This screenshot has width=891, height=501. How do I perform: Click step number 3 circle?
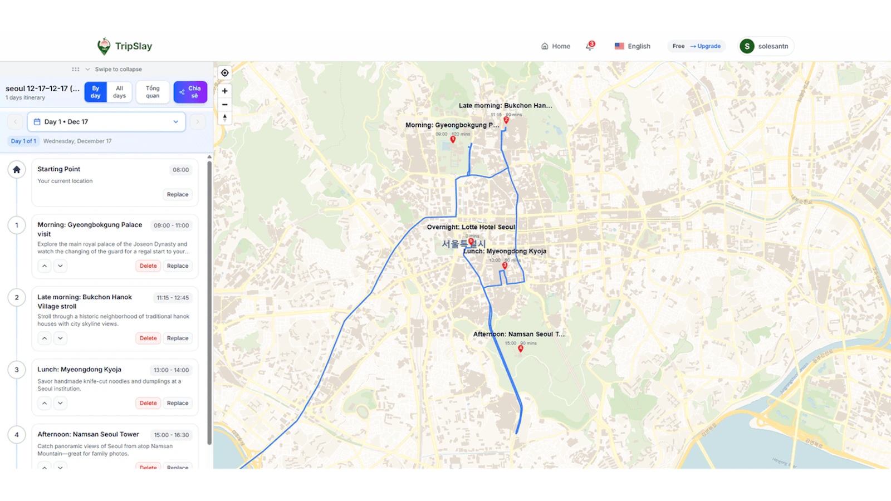pos(17,370)
